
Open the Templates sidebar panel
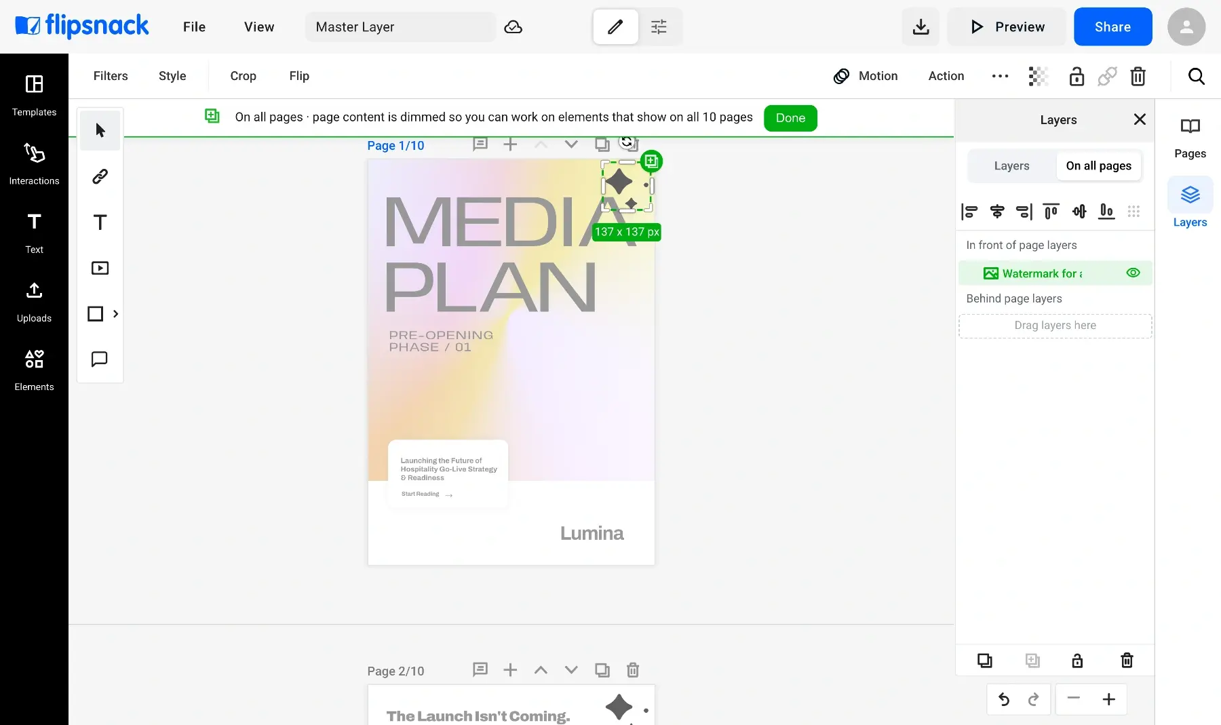34,95
